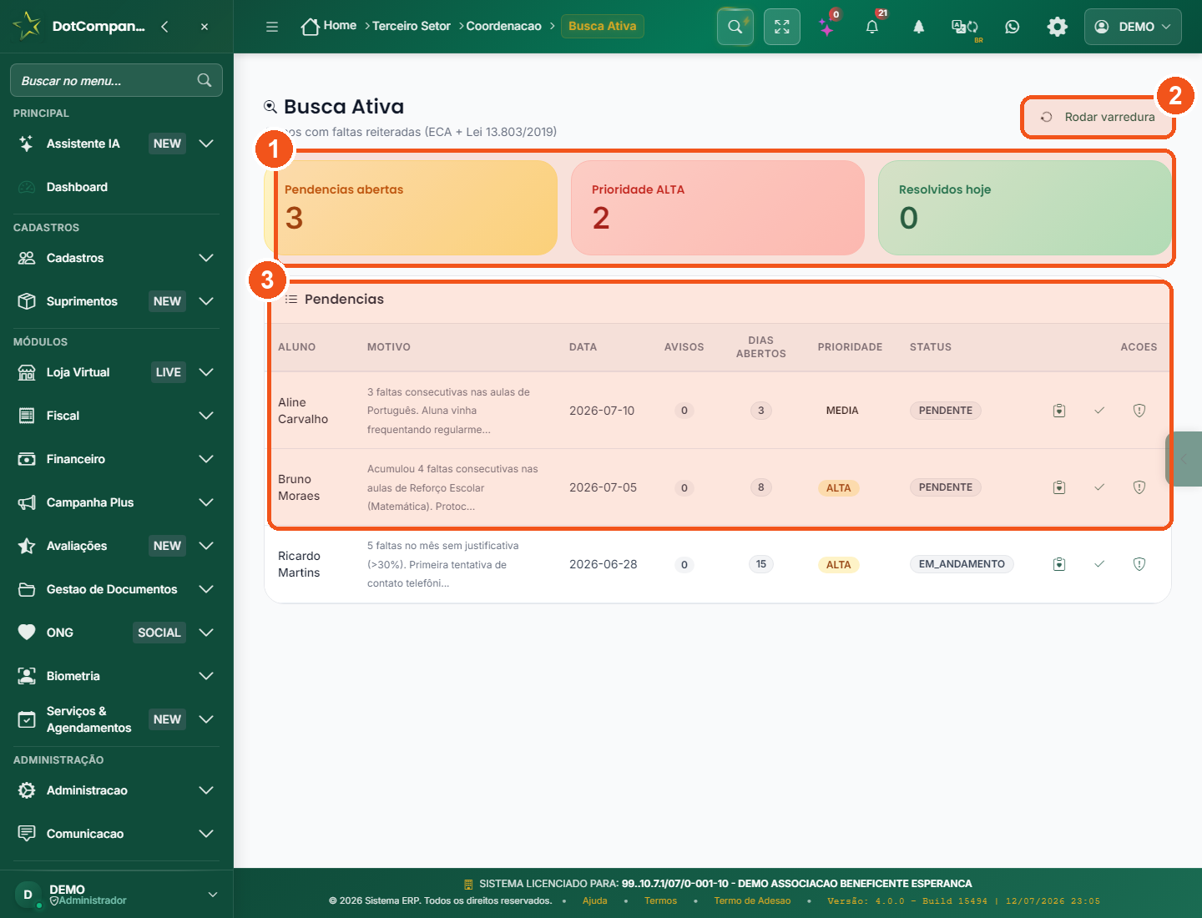1202x918 pixels.
Task: Expand the Fiscal menu chevron
Action: click(x=206, y=416)
